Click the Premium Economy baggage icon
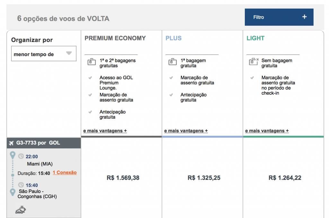Screen dimensions: 329x218 (x=92, y=62)
